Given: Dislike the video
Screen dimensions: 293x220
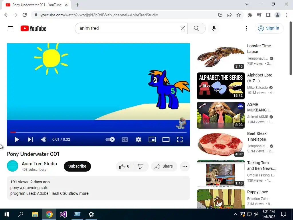Looking at the screenshot, I should (141, 166).
